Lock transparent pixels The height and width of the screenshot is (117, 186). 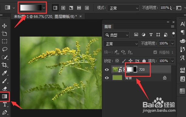[x=117, y=61]
